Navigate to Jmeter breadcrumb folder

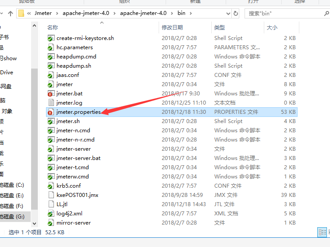pyautogui.click(x=43, y=13)
